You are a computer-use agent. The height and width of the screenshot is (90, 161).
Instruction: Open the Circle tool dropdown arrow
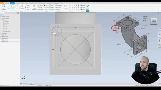click(13, 9)
